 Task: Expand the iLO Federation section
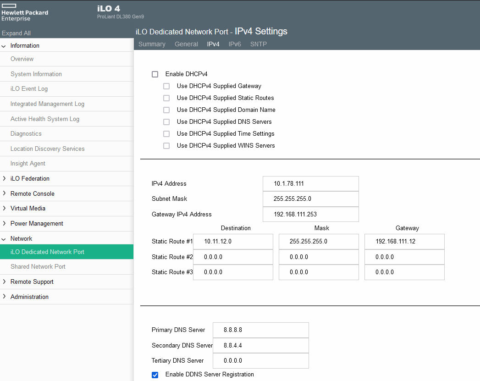(29, 178)
